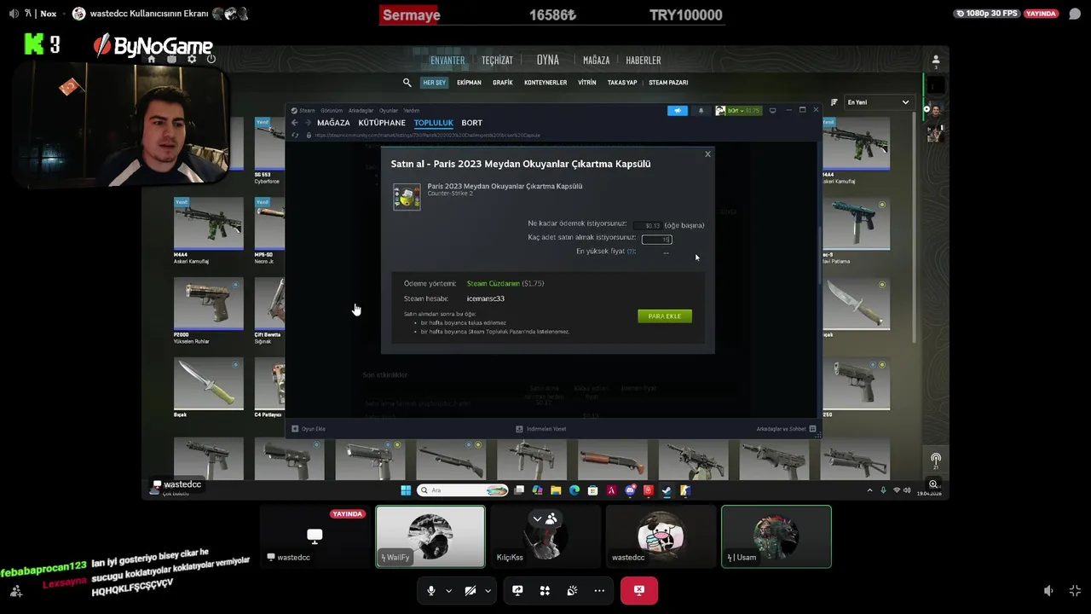Open the chat bubble icon top right

click(1075, 14)
